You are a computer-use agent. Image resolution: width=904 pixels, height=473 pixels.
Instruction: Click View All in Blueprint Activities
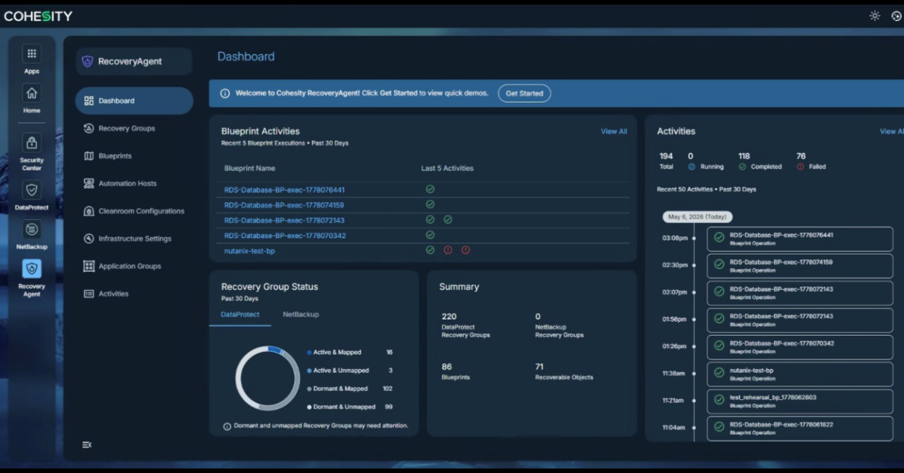pyautogui.click(x=614, y=131)
